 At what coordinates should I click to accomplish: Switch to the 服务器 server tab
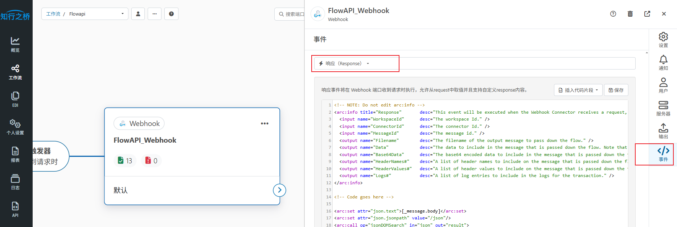coord(663,109)
